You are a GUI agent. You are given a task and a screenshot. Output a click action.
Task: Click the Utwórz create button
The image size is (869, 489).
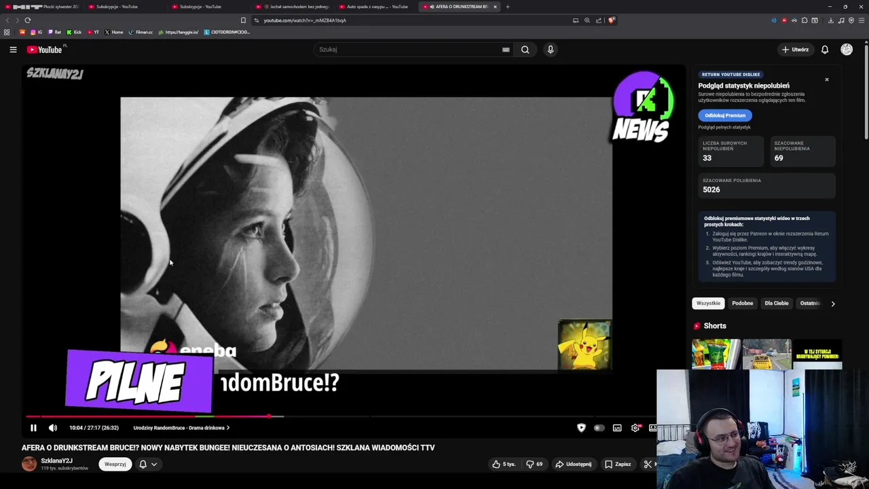(x=795, y=50)
